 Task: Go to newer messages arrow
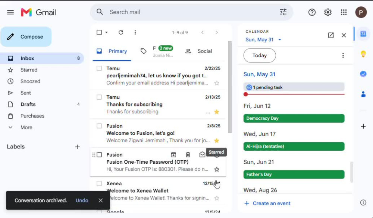203,32
